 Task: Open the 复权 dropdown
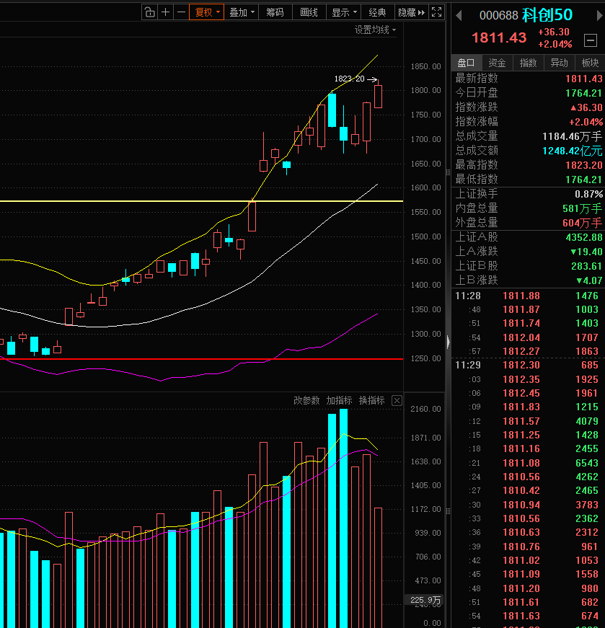pos(206,12)
